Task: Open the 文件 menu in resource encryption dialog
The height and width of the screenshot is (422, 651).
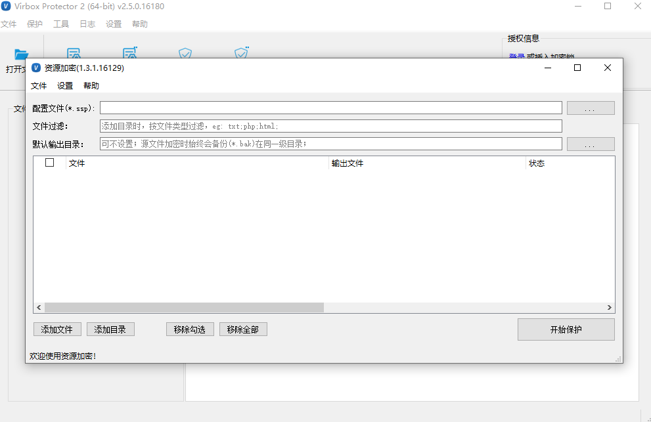Action: (x=39, y=86)
